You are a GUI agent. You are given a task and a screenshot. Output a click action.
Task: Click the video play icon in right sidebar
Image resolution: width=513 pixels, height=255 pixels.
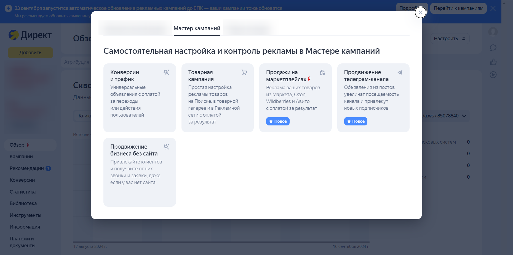(493, 75)
